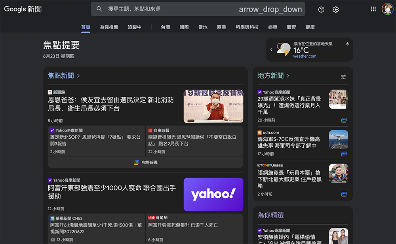Customize local news with sliders icon
Image resolution: width=396 pixels, height=244 pixels.
343,77
